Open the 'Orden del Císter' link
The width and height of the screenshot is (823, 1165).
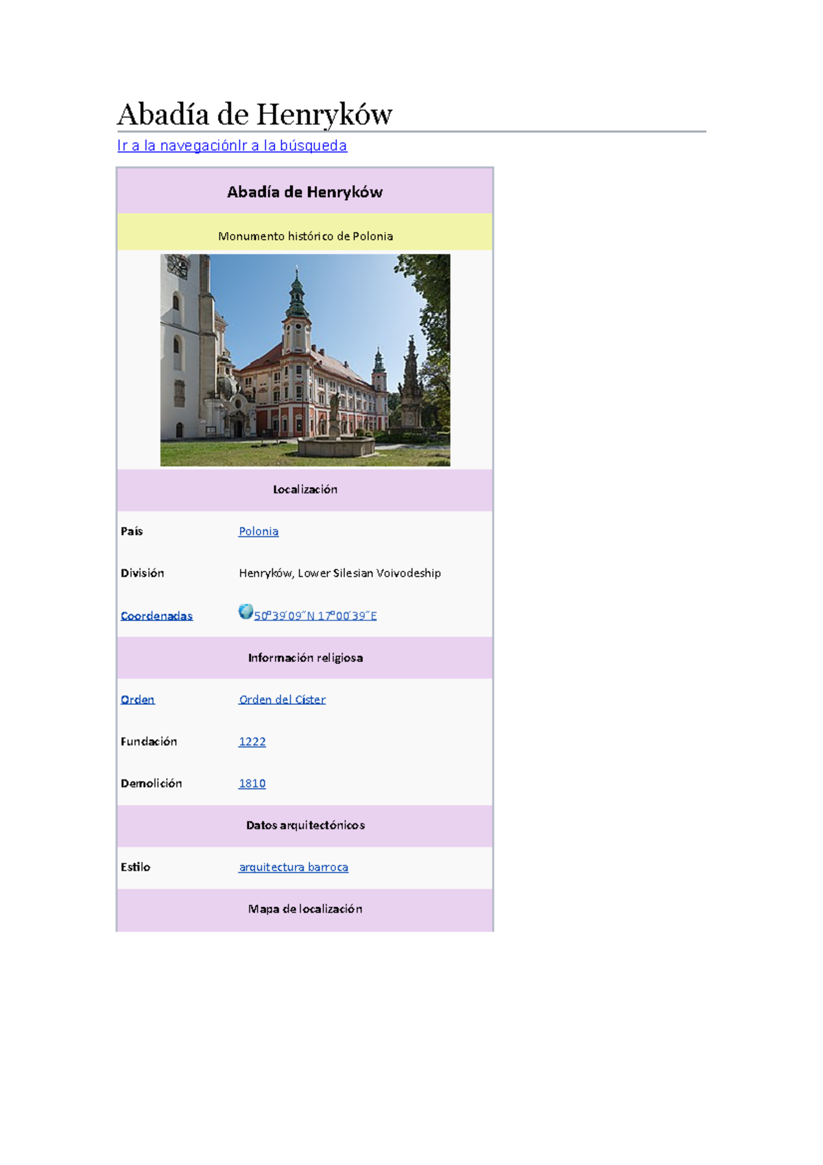pos(282,700)
